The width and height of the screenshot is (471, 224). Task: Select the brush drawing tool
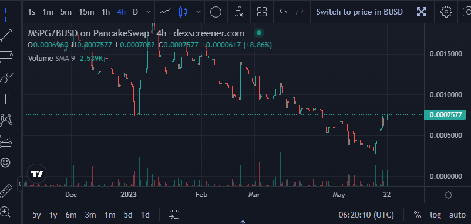click(6, 78)
